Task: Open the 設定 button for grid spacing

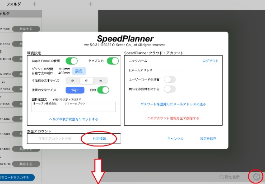Action: 79,71
